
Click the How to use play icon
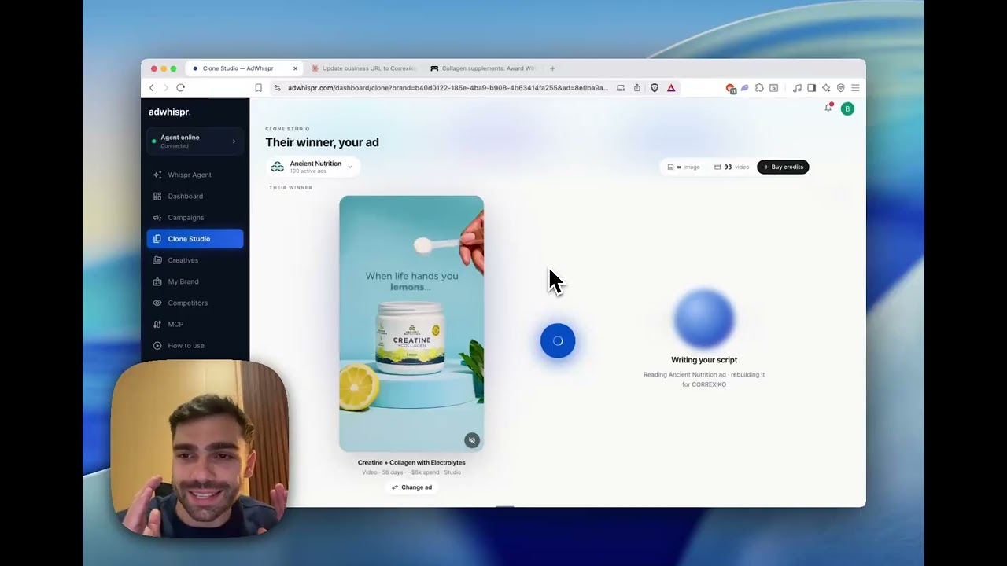157,345
